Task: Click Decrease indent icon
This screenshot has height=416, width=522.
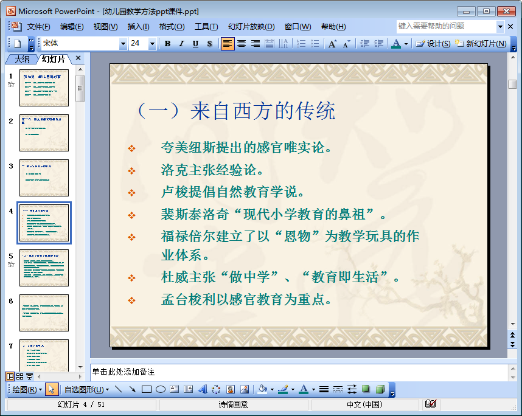Action: (364, 44)
